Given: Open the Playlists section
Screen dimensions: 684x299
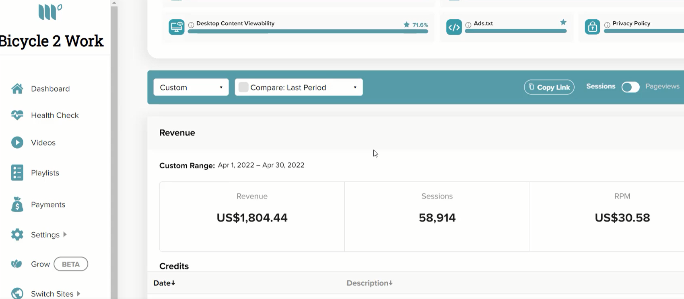Looking at the screenshot, I should click(45, 173).
